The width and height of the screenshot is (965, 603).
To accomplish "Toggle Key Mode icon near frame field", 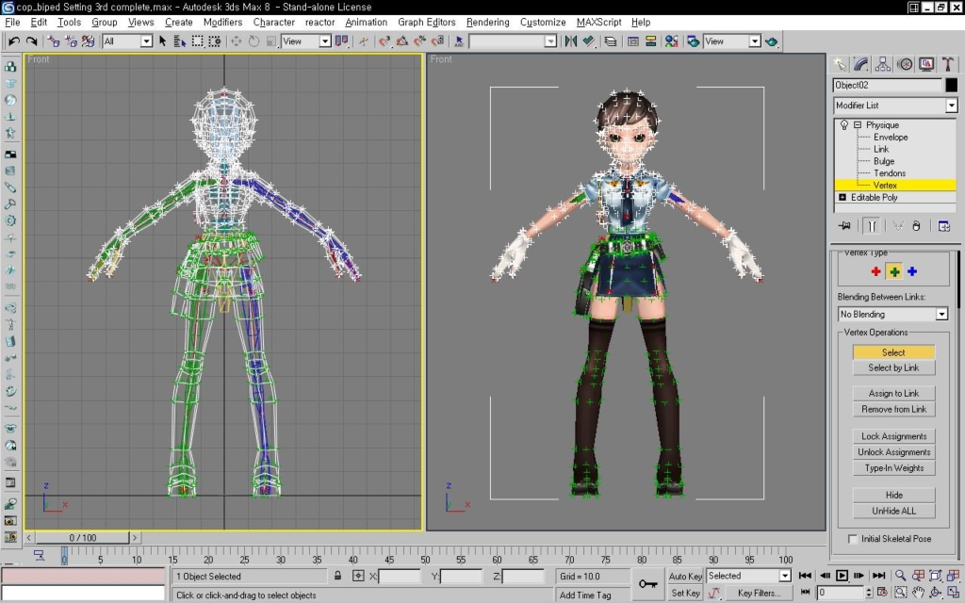I will (x=805, y=592).
